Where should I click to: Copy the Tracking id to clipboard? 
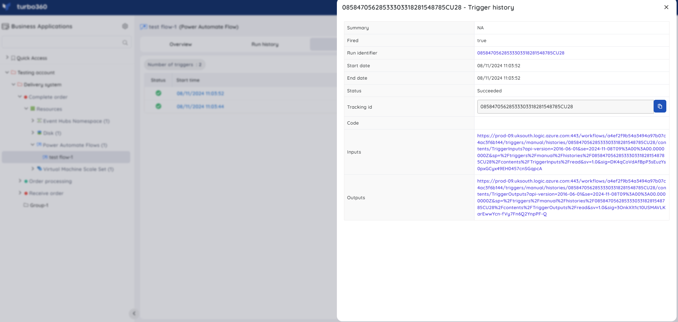(x=660, y=106)
